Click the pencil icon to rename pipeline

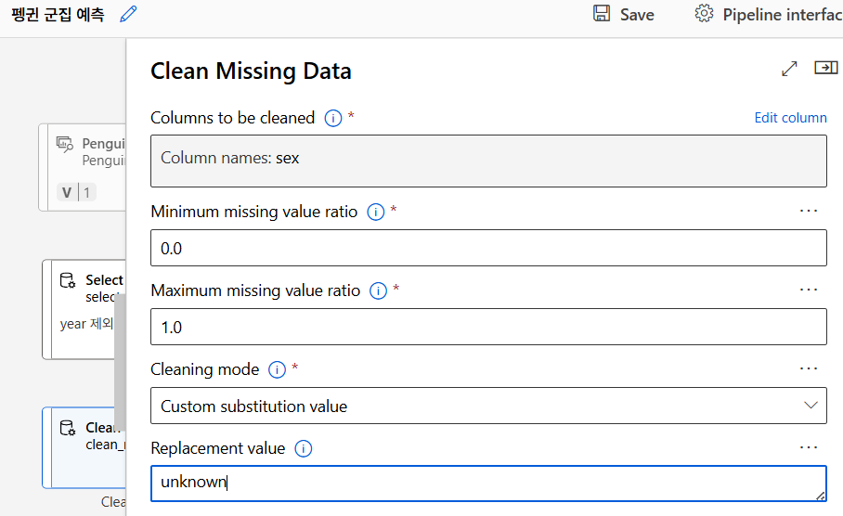(x=129, y=14)
